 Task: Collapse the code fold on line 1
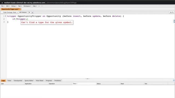5,16
